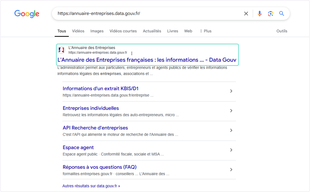Open the three-dot menu beside the result URL
Image resolution: width=310 pixels, height=192 pixels.
click(132, 53)
